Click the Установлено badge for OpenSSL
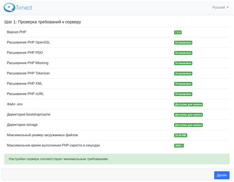 tap(183, 43)
